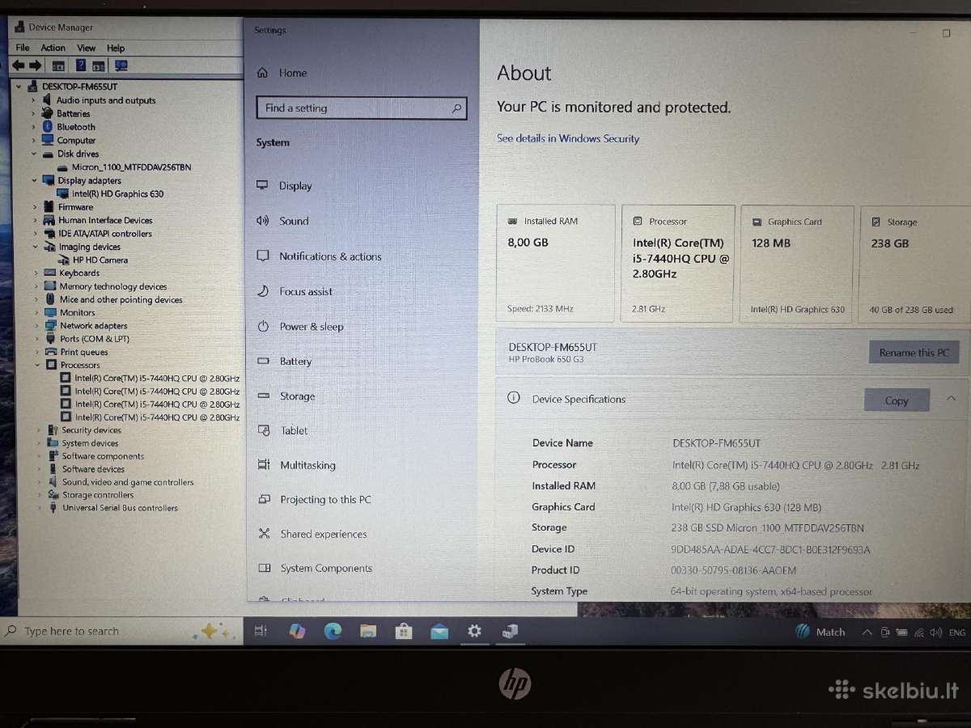Collapse the Display adapters node

pos(34,180)
